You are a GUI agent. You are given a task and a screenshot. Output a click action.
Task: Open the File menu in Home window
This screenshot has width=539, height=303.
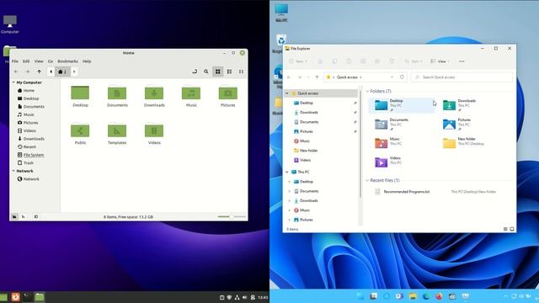tap(15, 61)
